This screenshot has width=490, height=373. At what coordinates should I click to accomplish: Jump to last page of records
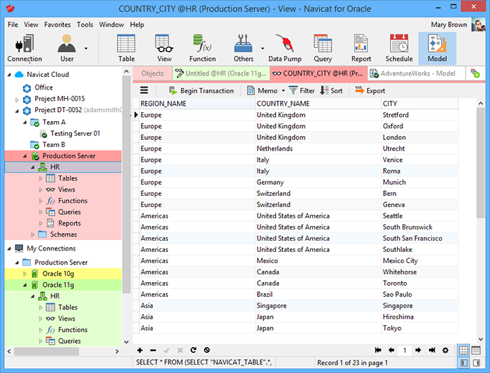(432, 350)
